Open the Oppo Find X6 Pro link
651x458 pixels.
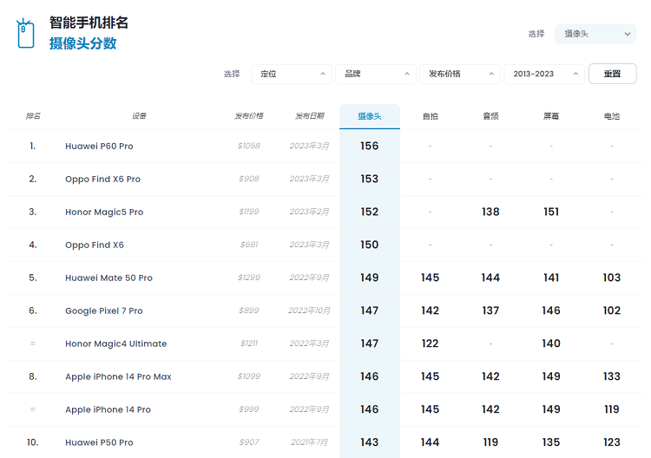point(103,180)
